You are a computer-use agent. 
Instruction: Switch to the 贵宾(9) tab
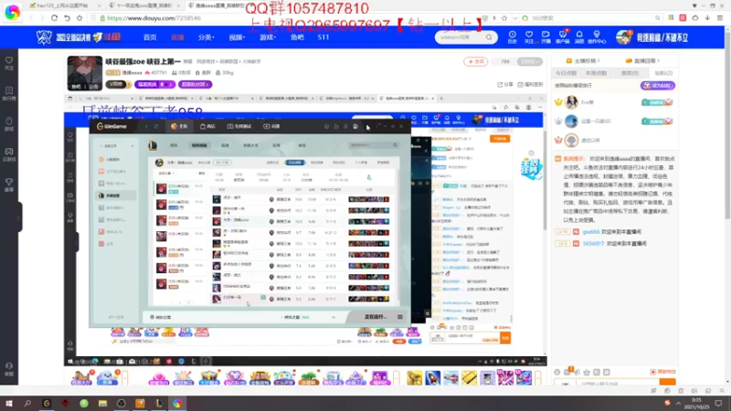(x=630, y=73)
